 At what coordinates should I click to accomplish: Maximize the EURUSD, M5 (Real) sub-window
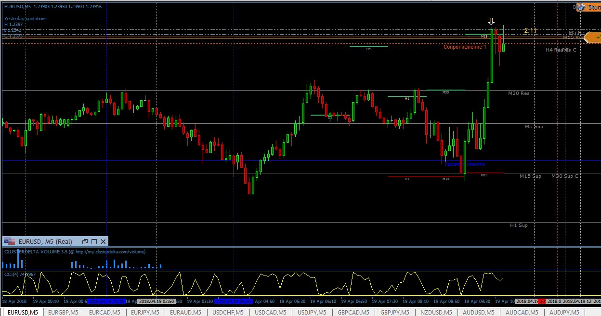(94, 241)
